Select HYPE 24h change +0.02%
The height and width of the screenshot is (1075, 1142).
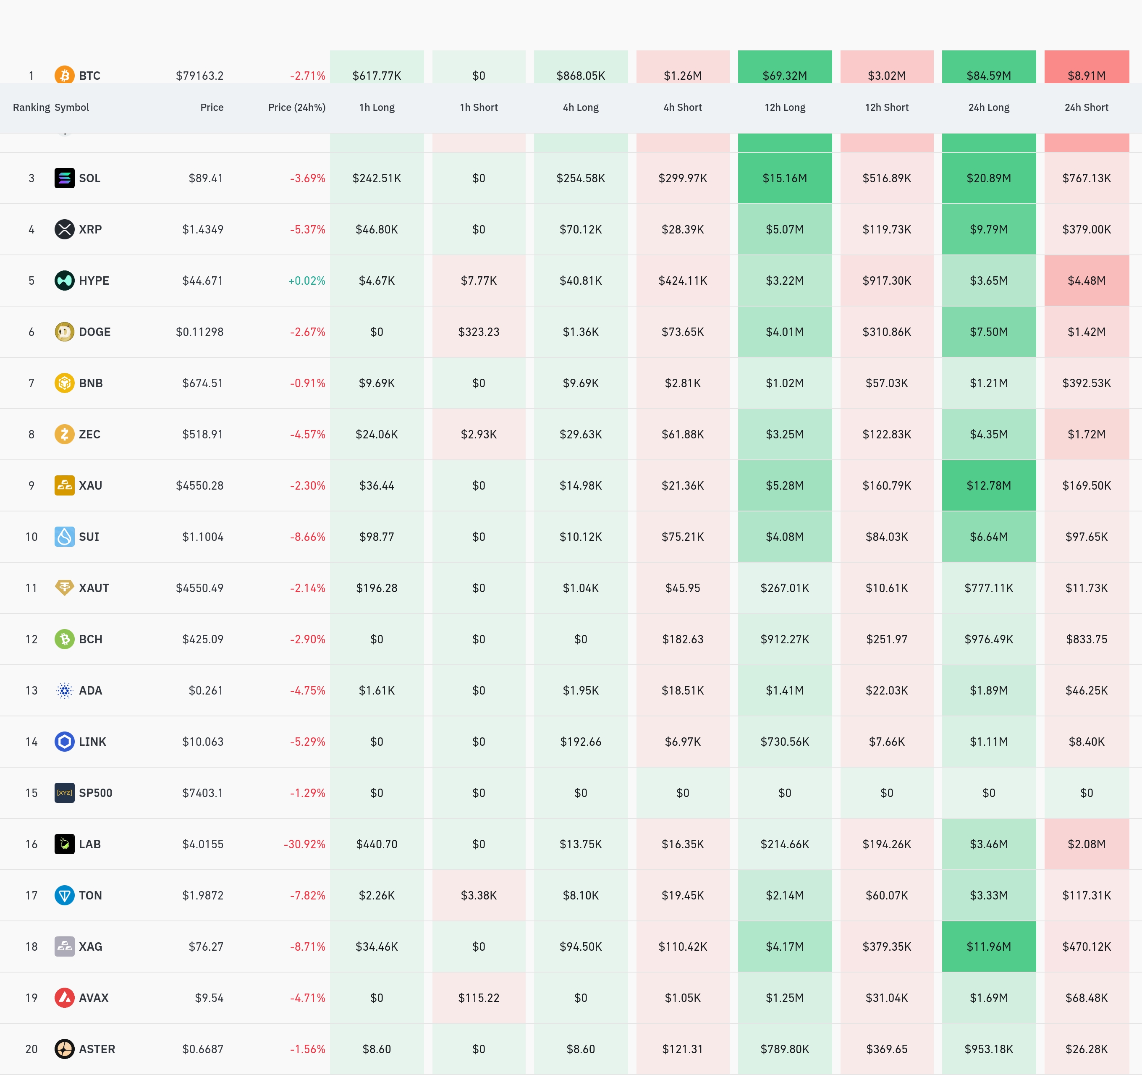tap(307, 281)
